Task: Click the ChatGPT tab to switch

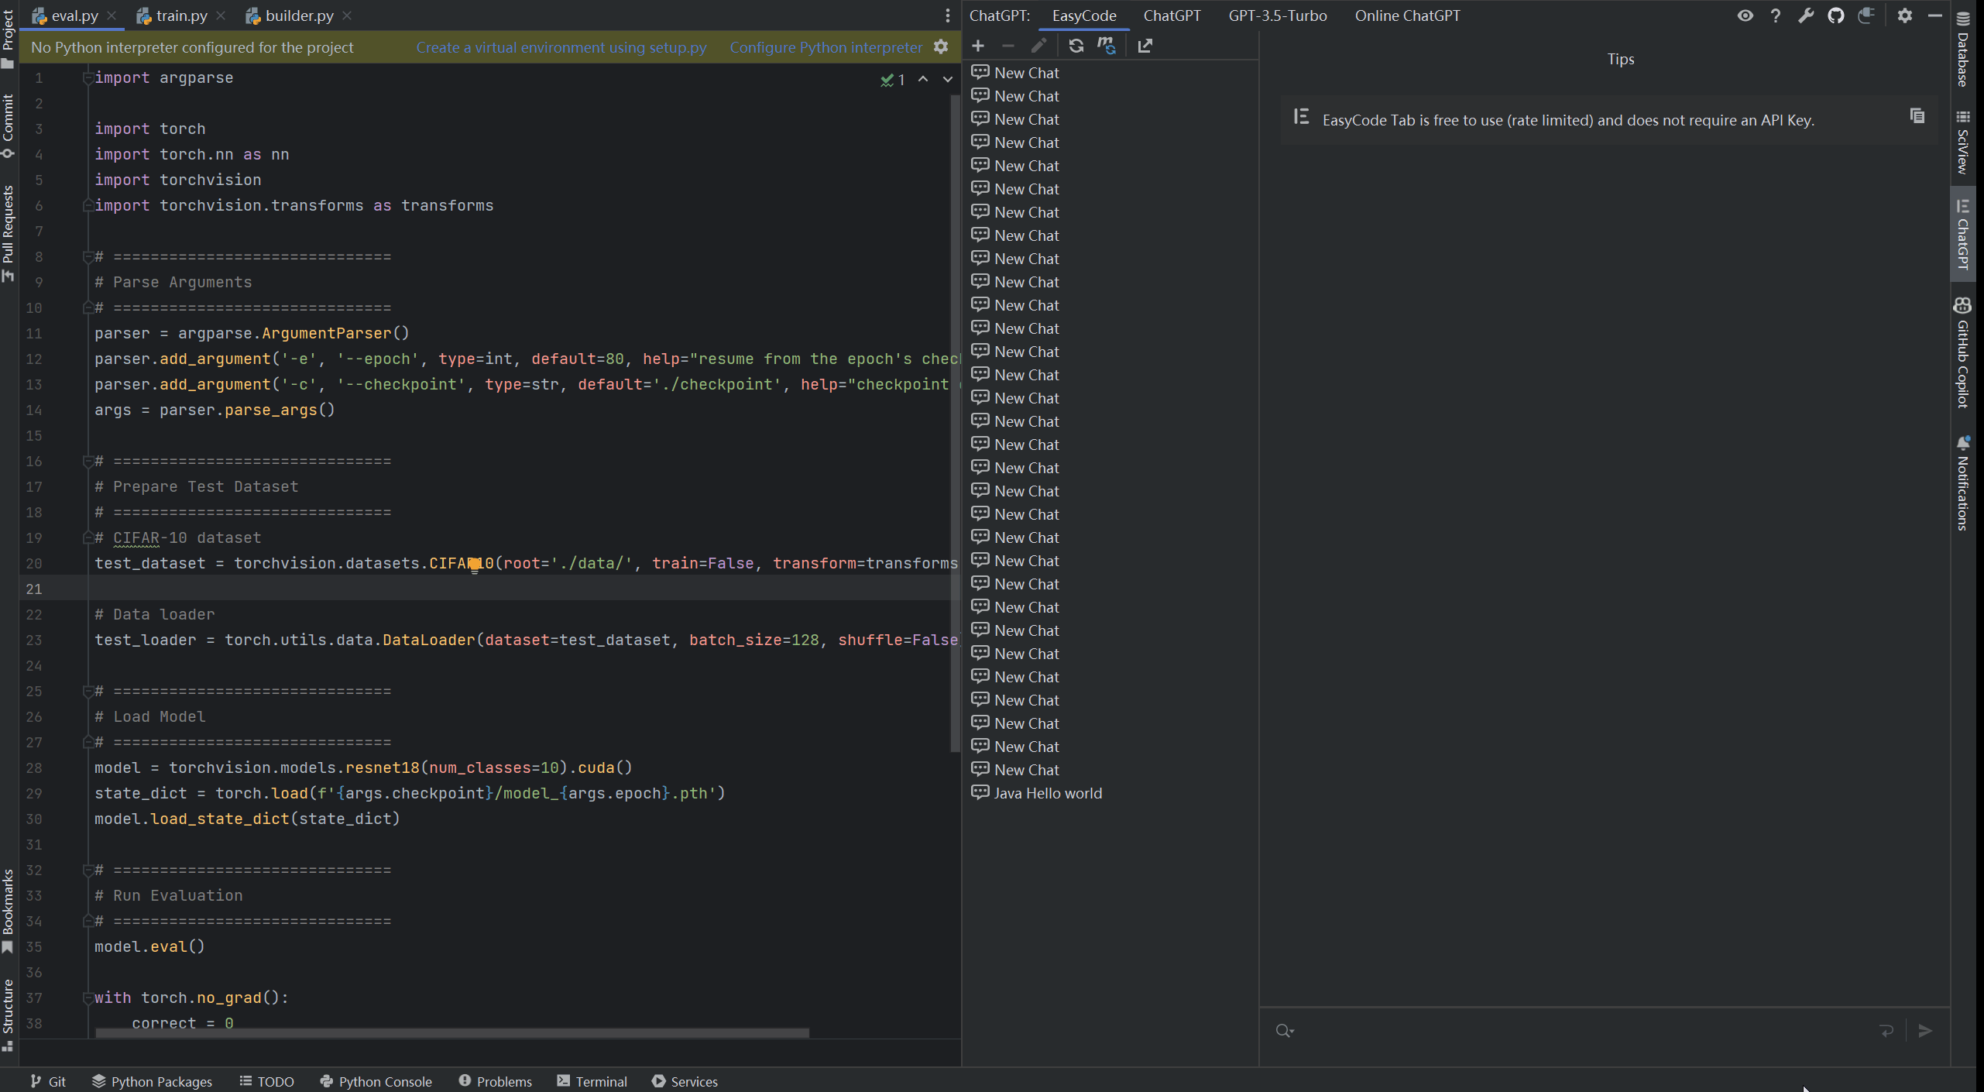Action: (x=1172, y=15)
